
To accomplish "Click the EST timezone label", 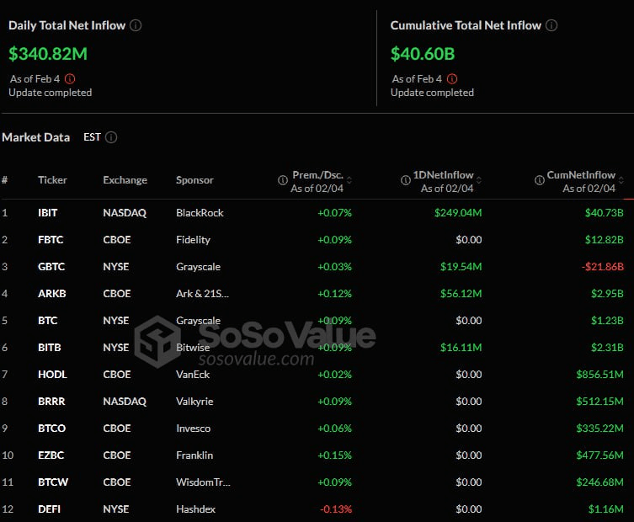I will coord(92,137).
